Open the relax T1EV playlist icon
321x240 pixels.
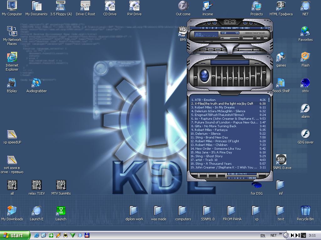[36, 188]
